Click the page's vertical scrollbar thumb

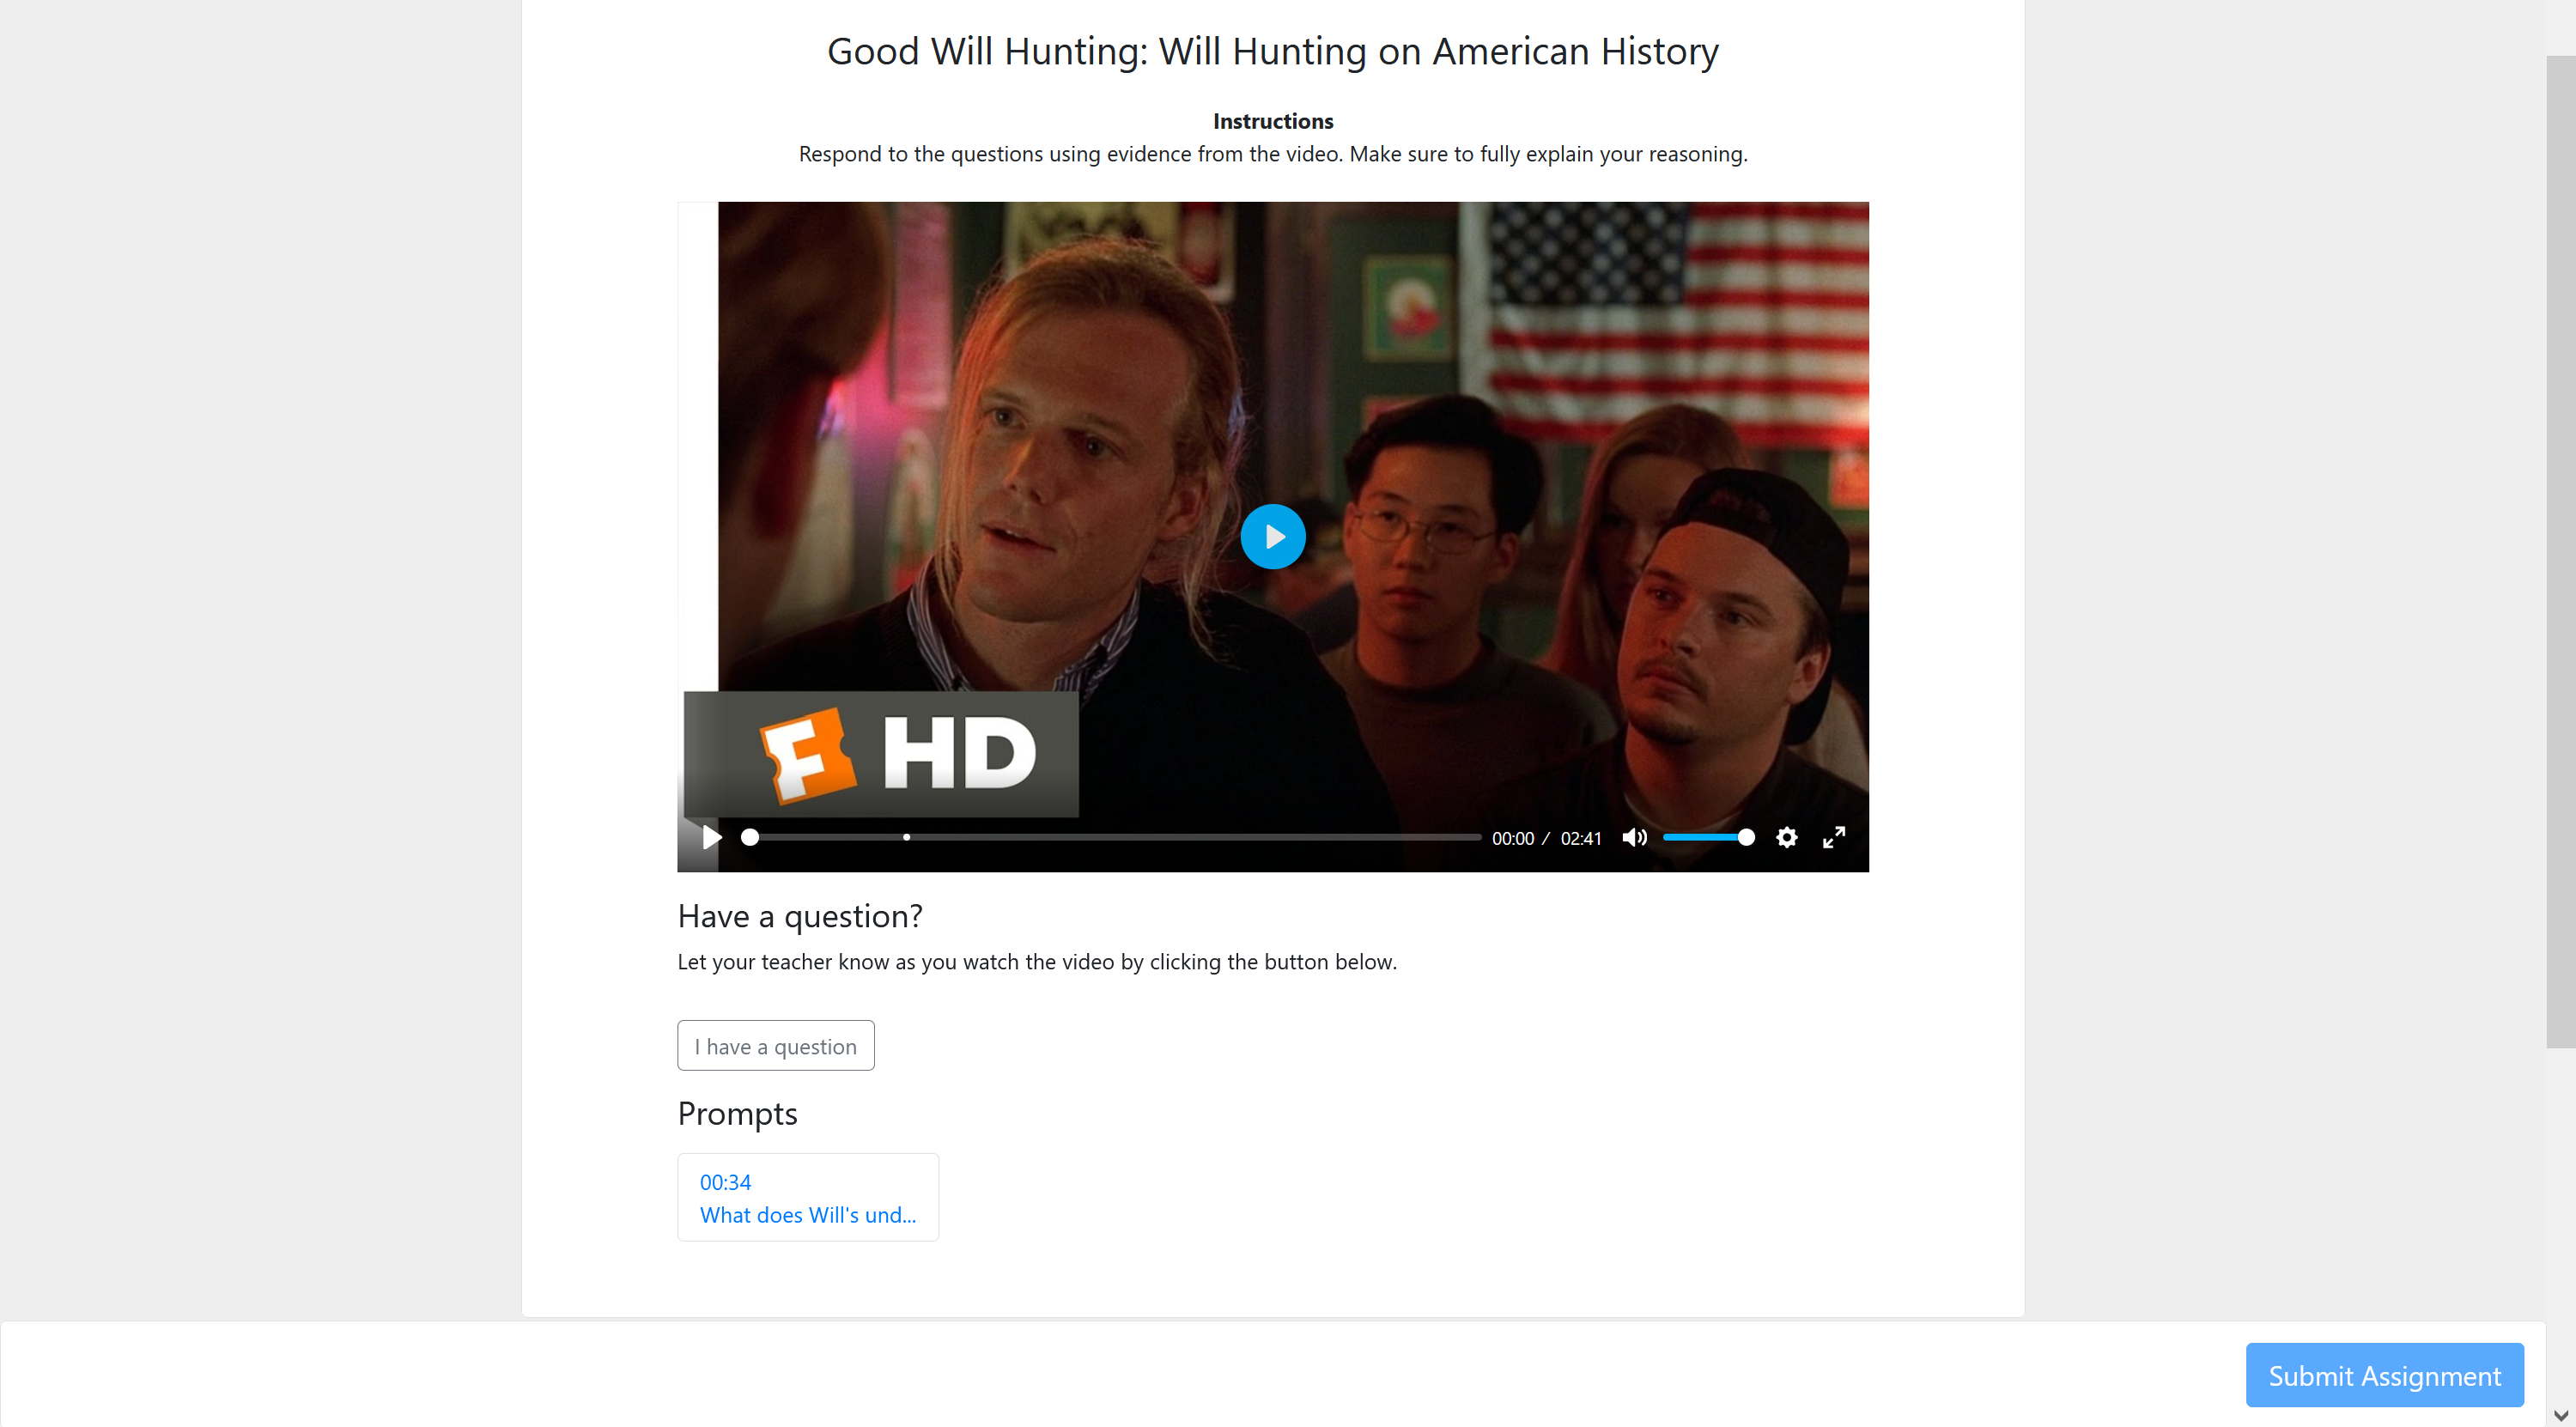pyautogui.click(x=2560, y=551)
